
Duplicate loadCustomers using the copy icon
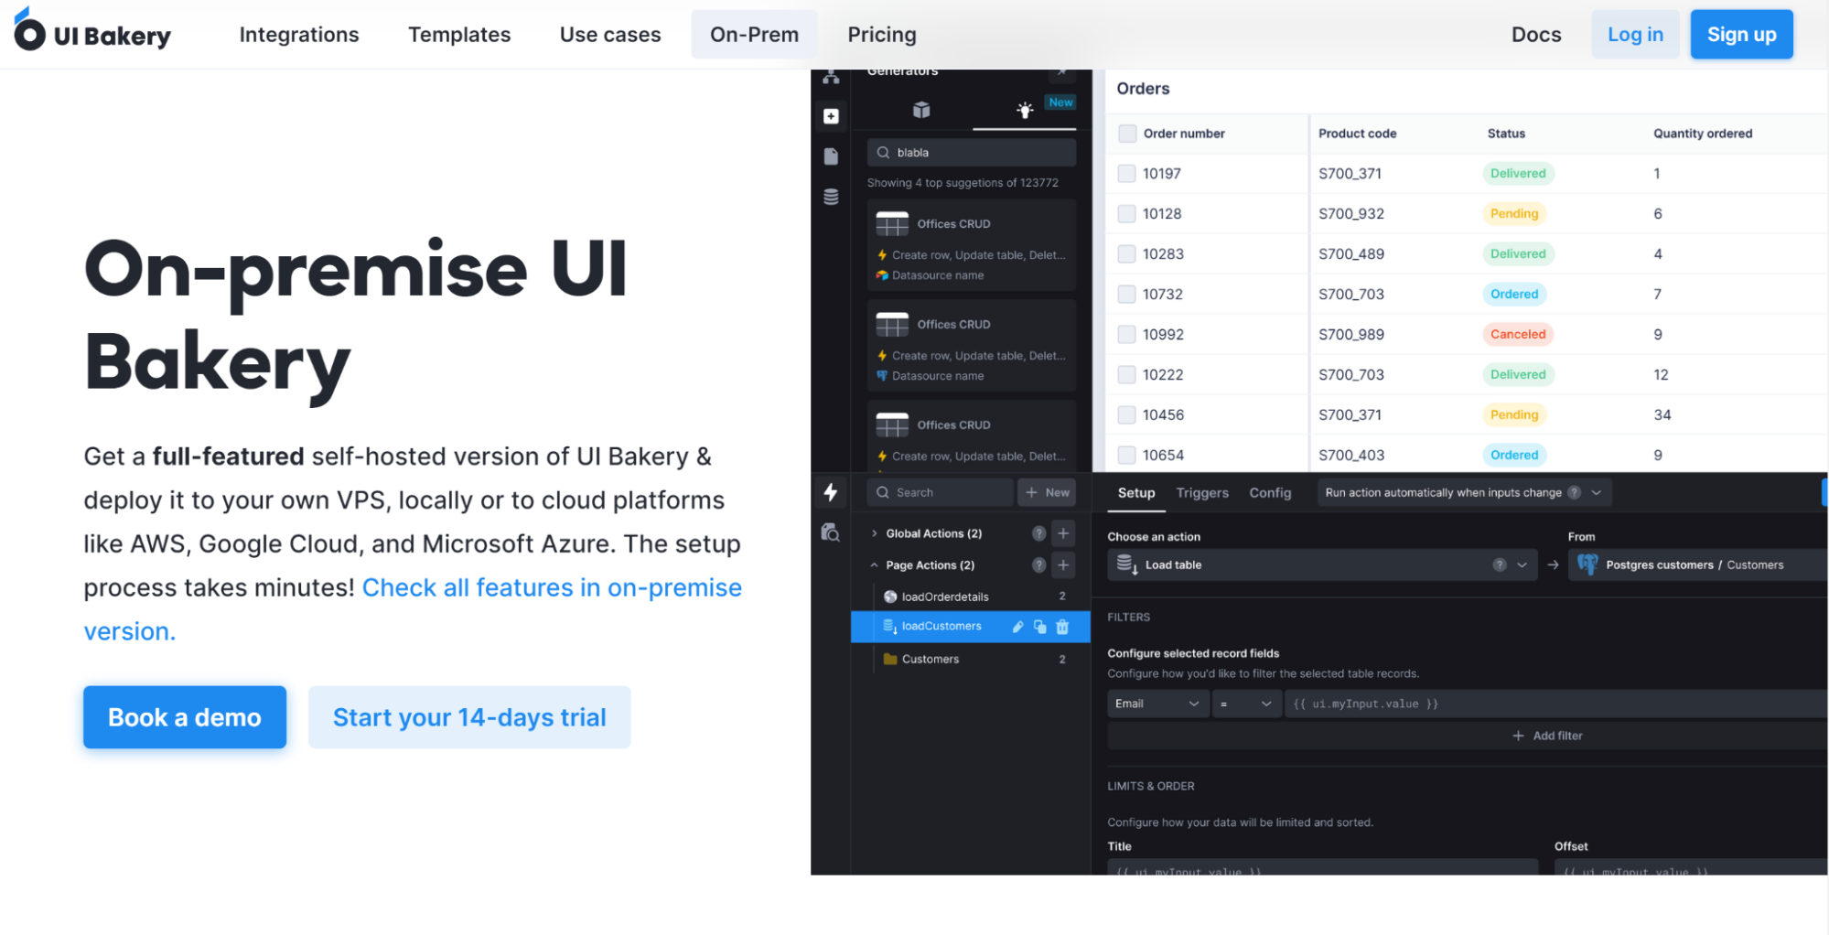point(1039,627)
